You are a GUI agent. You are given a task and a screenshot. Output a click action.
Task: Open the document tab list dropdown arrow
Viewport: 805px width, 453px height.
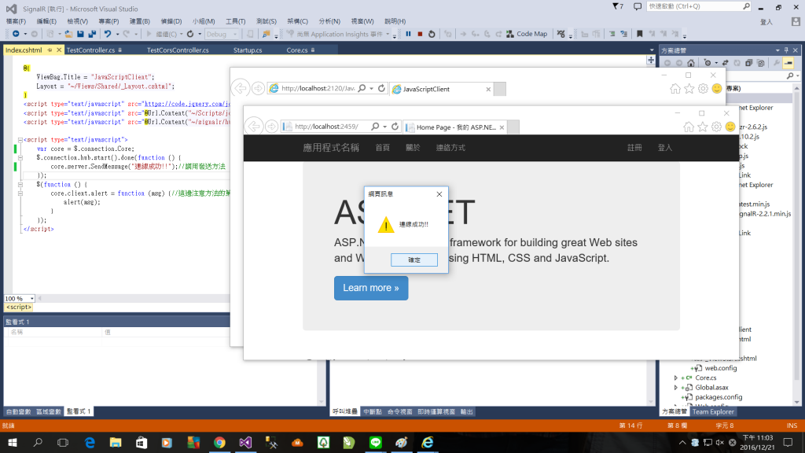[x=652, y=50]
